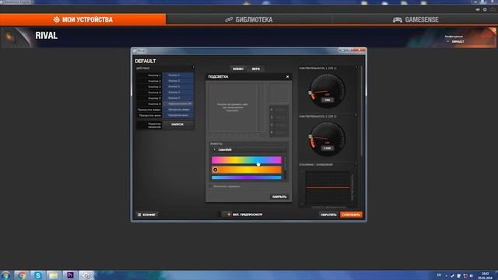The width and height of the screenshot is (498, 280).
Task: Open help icon for acceleration section
Action: (356, 164)
